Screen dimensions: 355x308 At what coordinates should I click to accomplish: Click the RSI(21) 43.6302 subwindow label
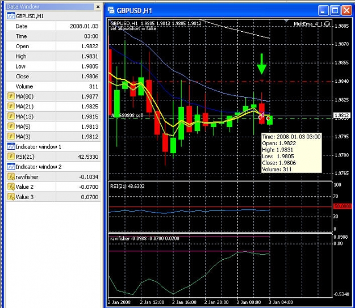127,186
